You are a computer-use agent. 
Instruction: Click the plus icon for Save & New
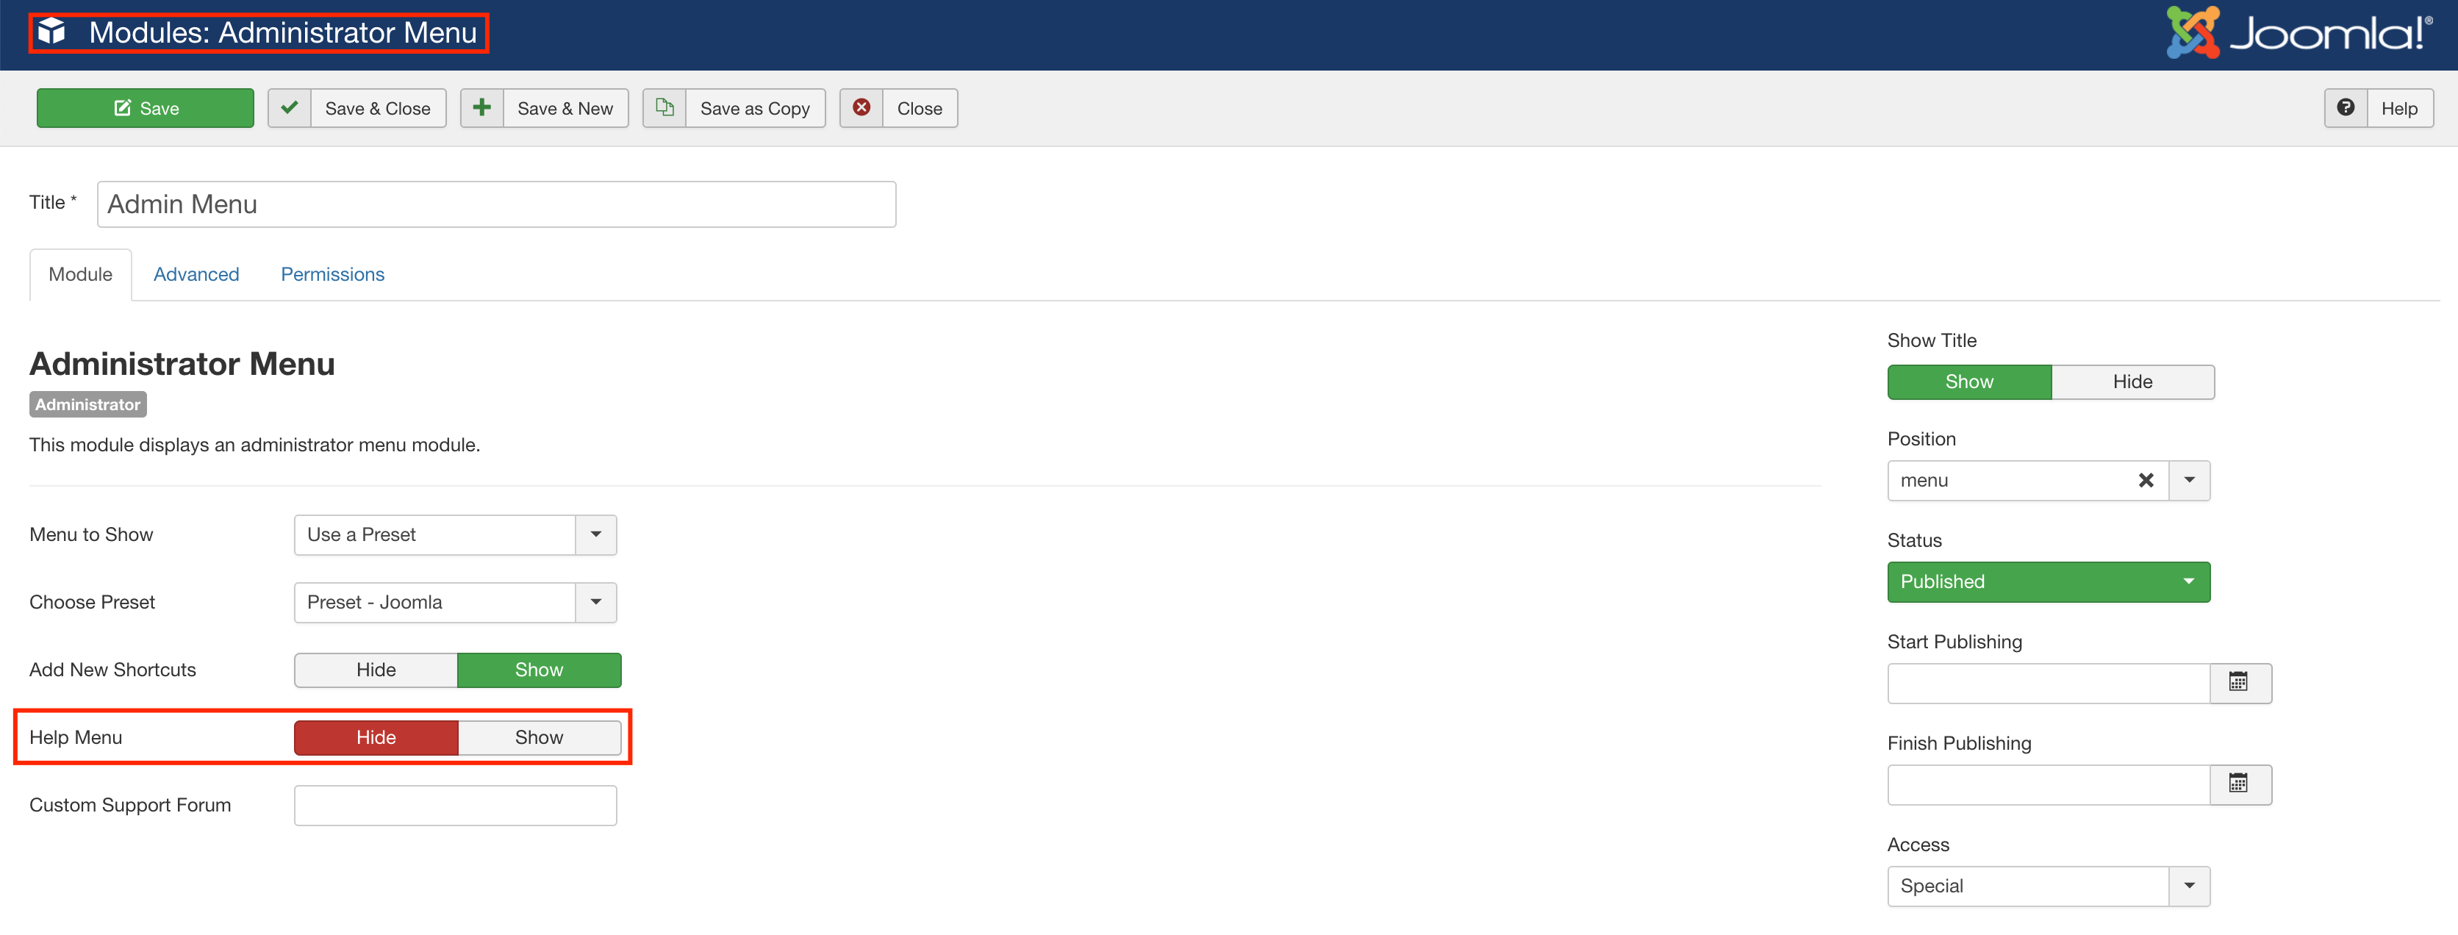482,108
